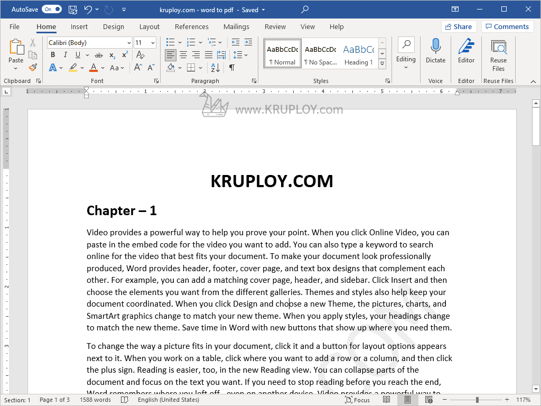Adjust the zoom slider in status bar
Screen dimensions: 541x406
477,400
